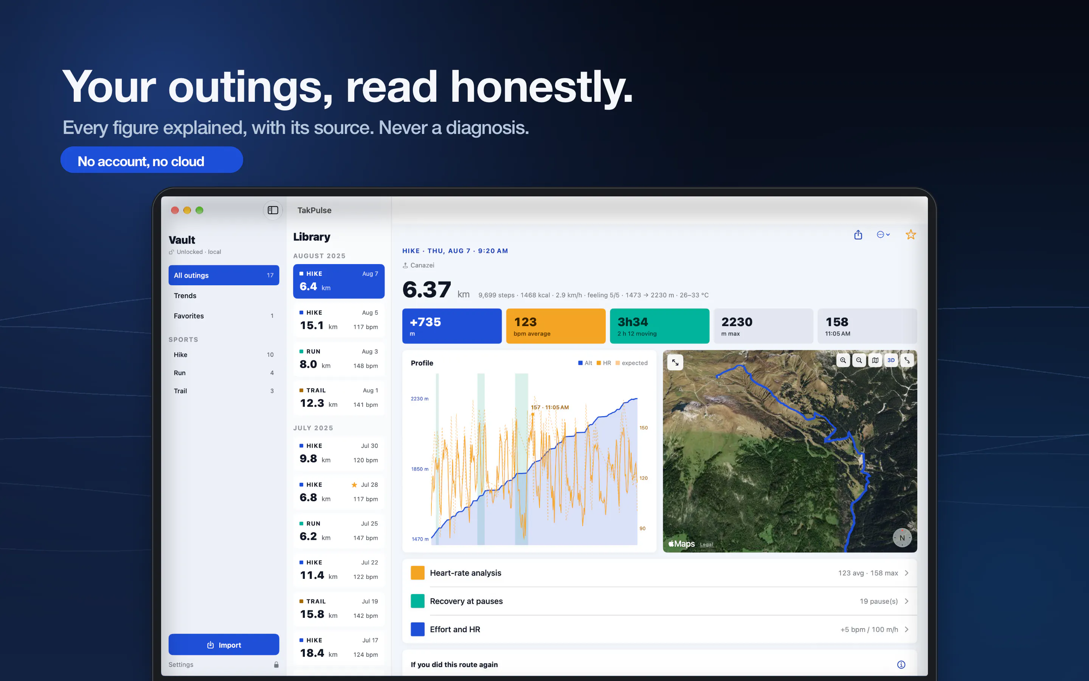Toggle the sidebar visibility button
Image resolution: width=1089 pixels, height=681 pixels.
[273, 210]
